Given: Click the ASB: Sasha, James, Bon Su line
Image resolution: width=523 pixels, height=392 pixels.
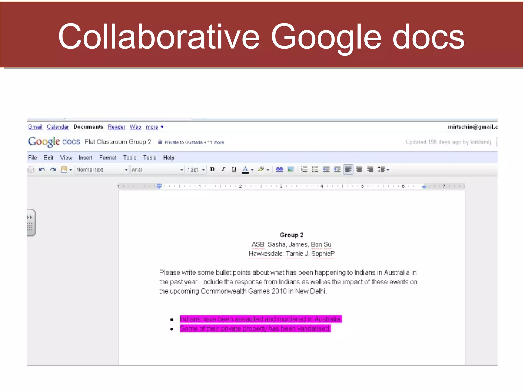Looking at the screenshot, I should point(291,244).
